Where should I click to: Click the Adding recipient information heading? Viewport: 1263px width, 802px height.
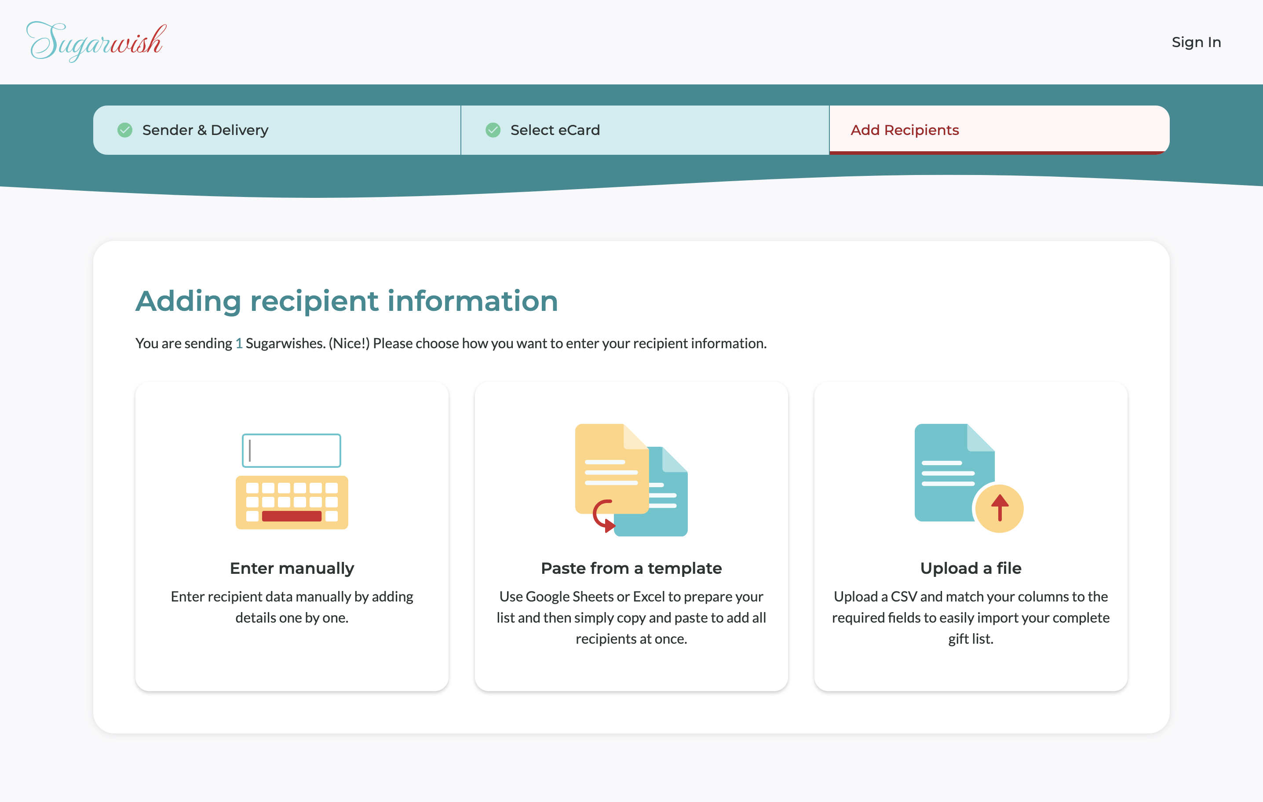[347, 301]
